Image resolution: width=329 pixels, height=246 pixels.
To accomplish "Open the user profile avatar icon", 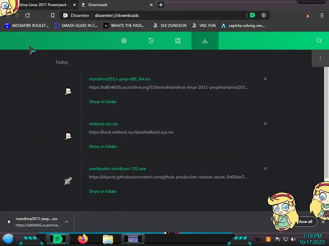I will (307, 15).
